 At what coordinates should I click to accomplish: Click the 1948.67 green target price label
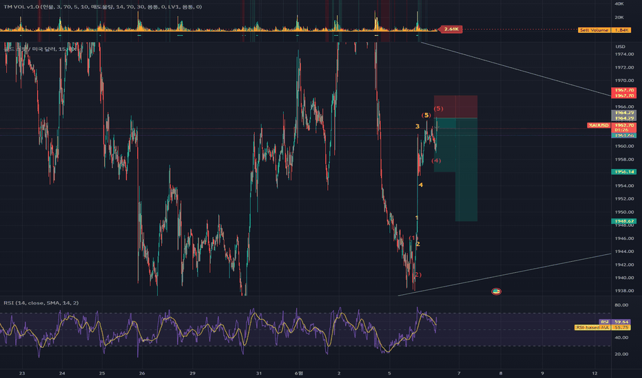(623, 221)
